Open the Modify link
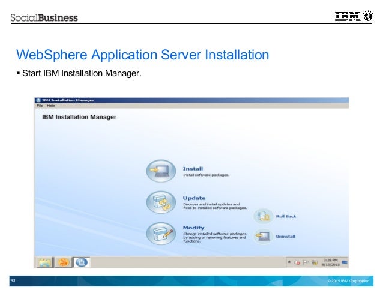383x296 pixels. [193, 228]
